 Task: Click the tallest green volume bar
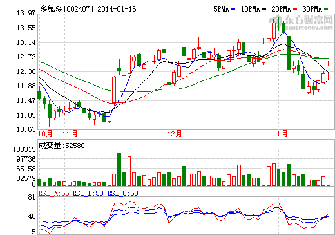tap(119, 169)
